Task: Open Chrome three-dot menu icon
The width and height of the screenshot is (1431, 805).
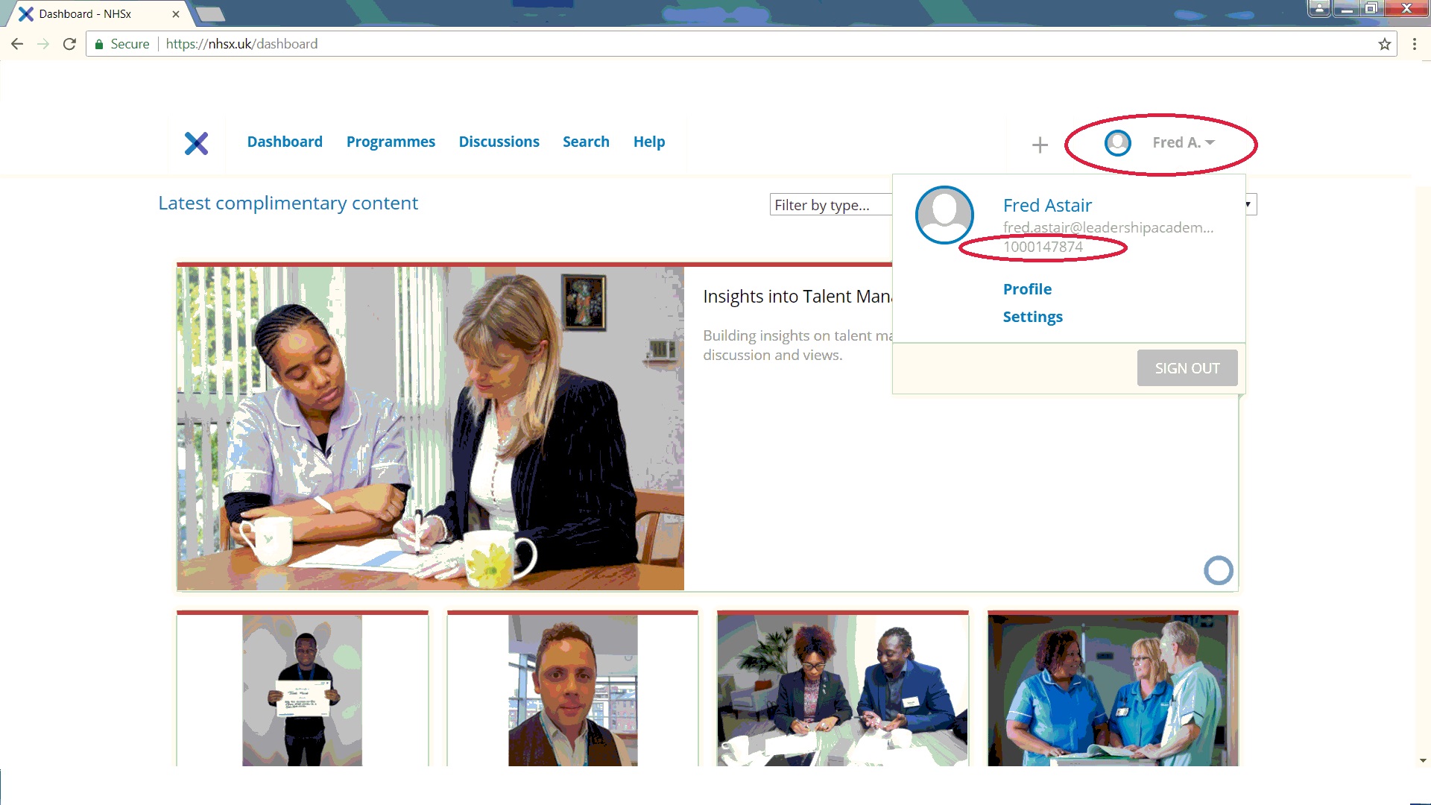Action: [x=1414, y=44]
